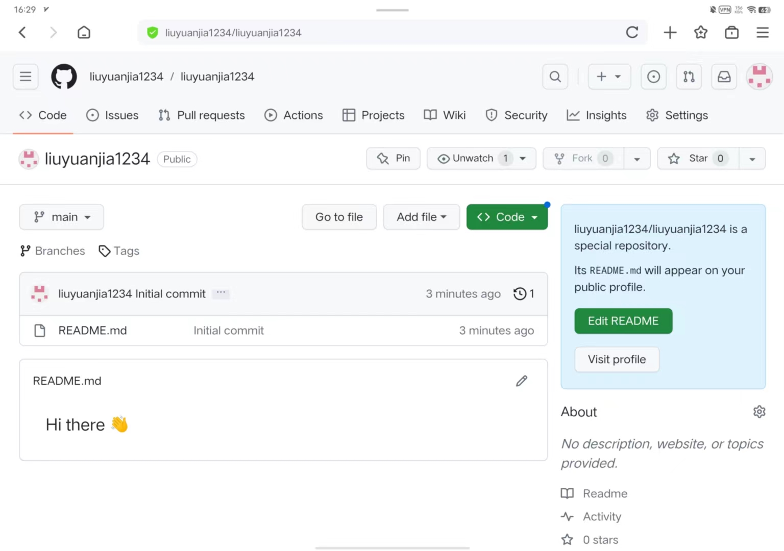
Task: Open repository Settings tab
Action: click(677, 115)
